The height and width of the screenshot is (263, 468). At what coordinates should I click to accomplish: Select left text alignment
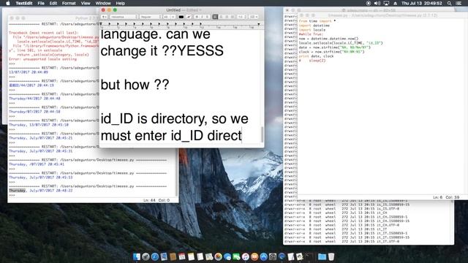point(215,17)
